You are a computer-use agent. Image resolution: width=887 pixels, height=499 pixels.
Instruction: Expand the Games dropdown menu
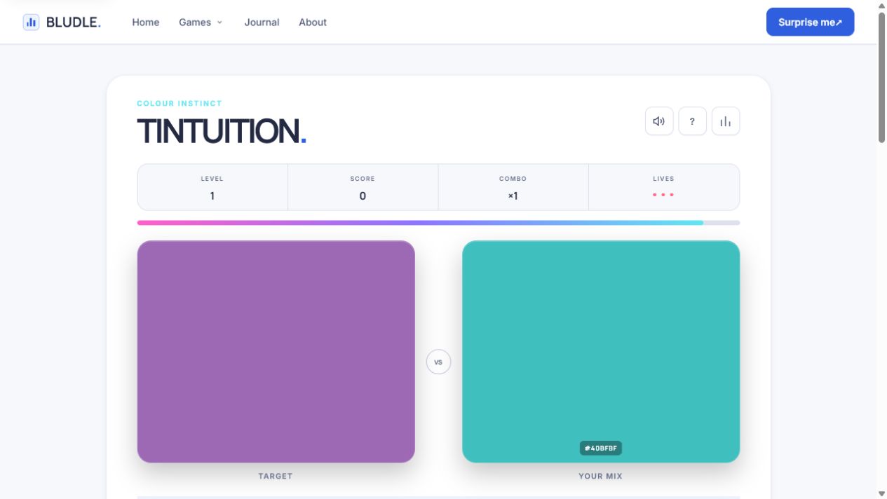click(x=201, y=22)
